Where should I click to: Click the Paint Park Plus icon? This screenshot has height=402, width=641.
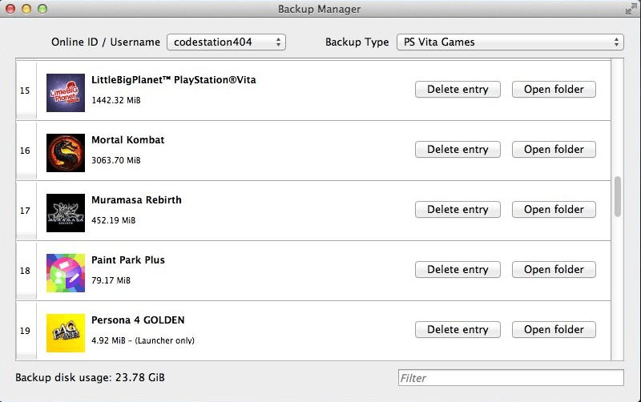(66, 273)
